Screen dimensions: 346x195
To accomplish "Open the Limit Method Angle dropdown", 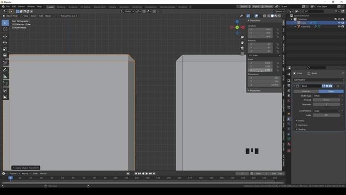I will click(327, 110).
